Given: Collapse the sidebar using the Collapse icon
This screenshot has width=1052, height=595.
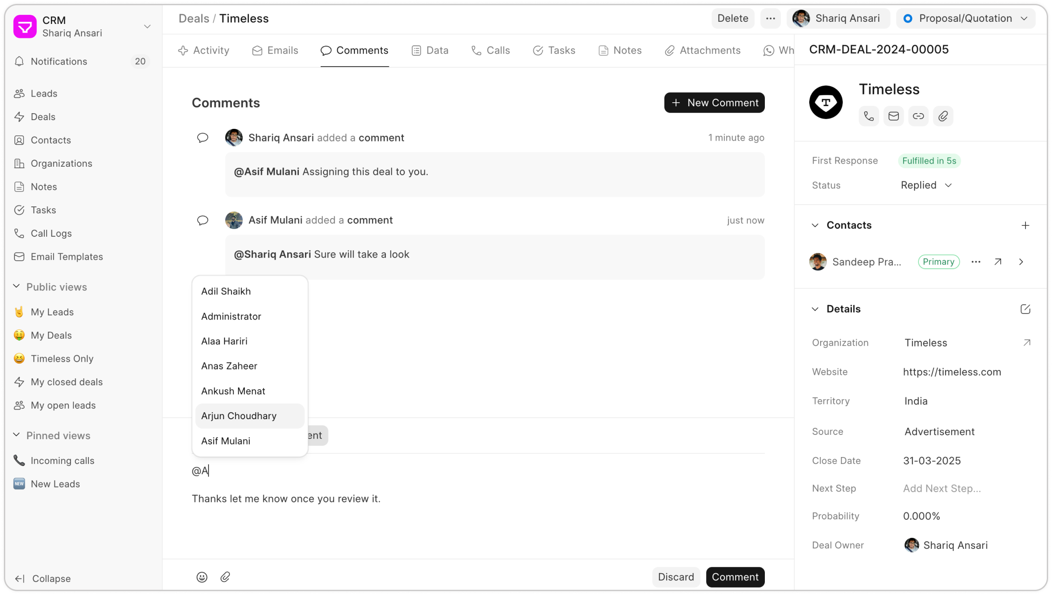Looking at the screenshot, I should 20,578.
